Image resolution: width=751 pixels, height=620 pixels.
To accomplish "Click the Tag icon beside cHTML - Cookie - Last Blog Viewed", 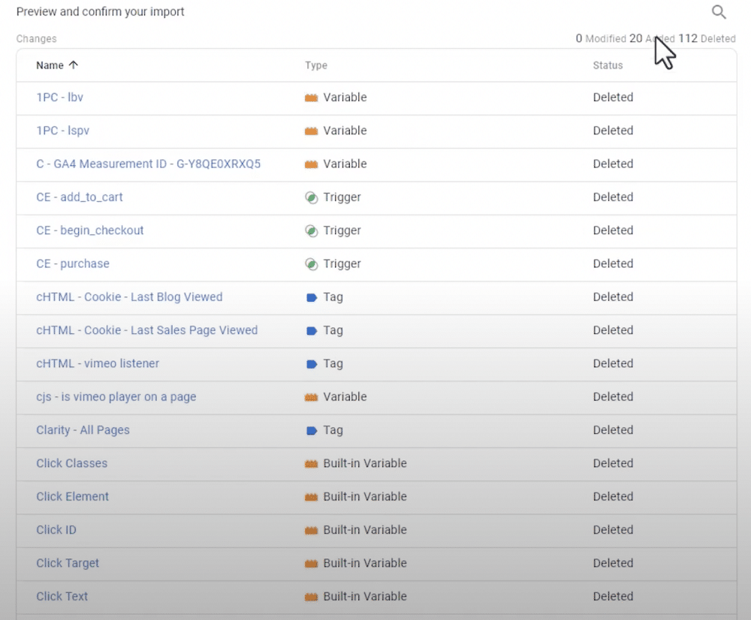I will (311, 297).
